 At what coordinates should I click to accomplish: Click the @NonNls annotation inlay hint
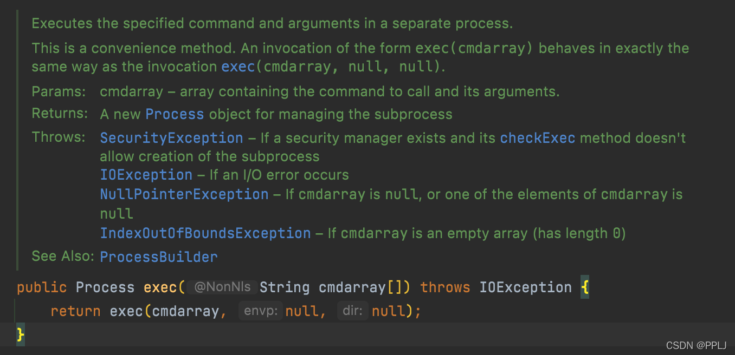tap(222, 287)
